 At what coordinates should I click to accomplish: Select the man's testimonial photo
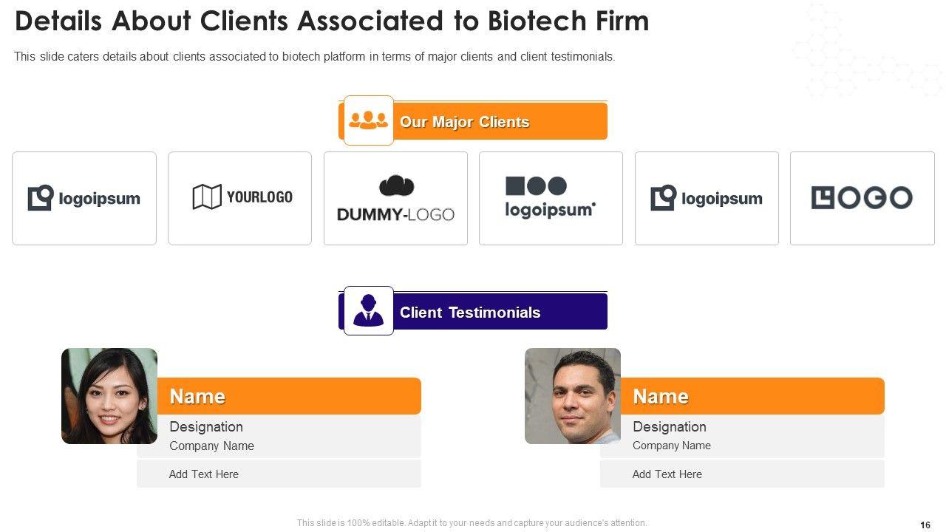click(x=573, y=396)
